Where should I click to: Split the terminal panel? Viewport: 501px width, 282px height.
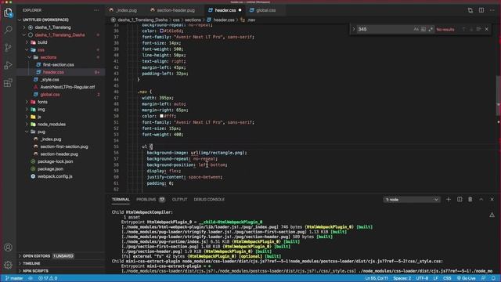click(460, 199)
